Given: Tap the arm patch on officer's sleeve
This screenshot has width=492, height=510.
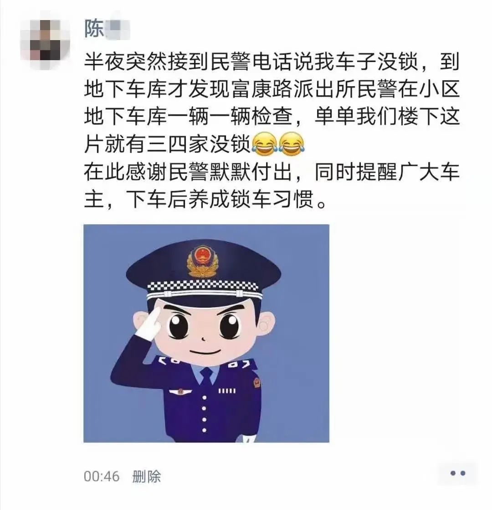Looking at the screenshot, I should pos(256,382).
